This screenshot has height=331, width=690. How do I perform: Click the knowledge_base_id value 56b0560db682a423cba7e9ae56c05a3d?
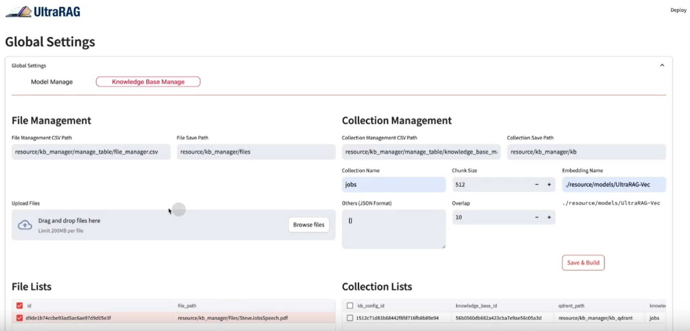[x=498, y=318]
